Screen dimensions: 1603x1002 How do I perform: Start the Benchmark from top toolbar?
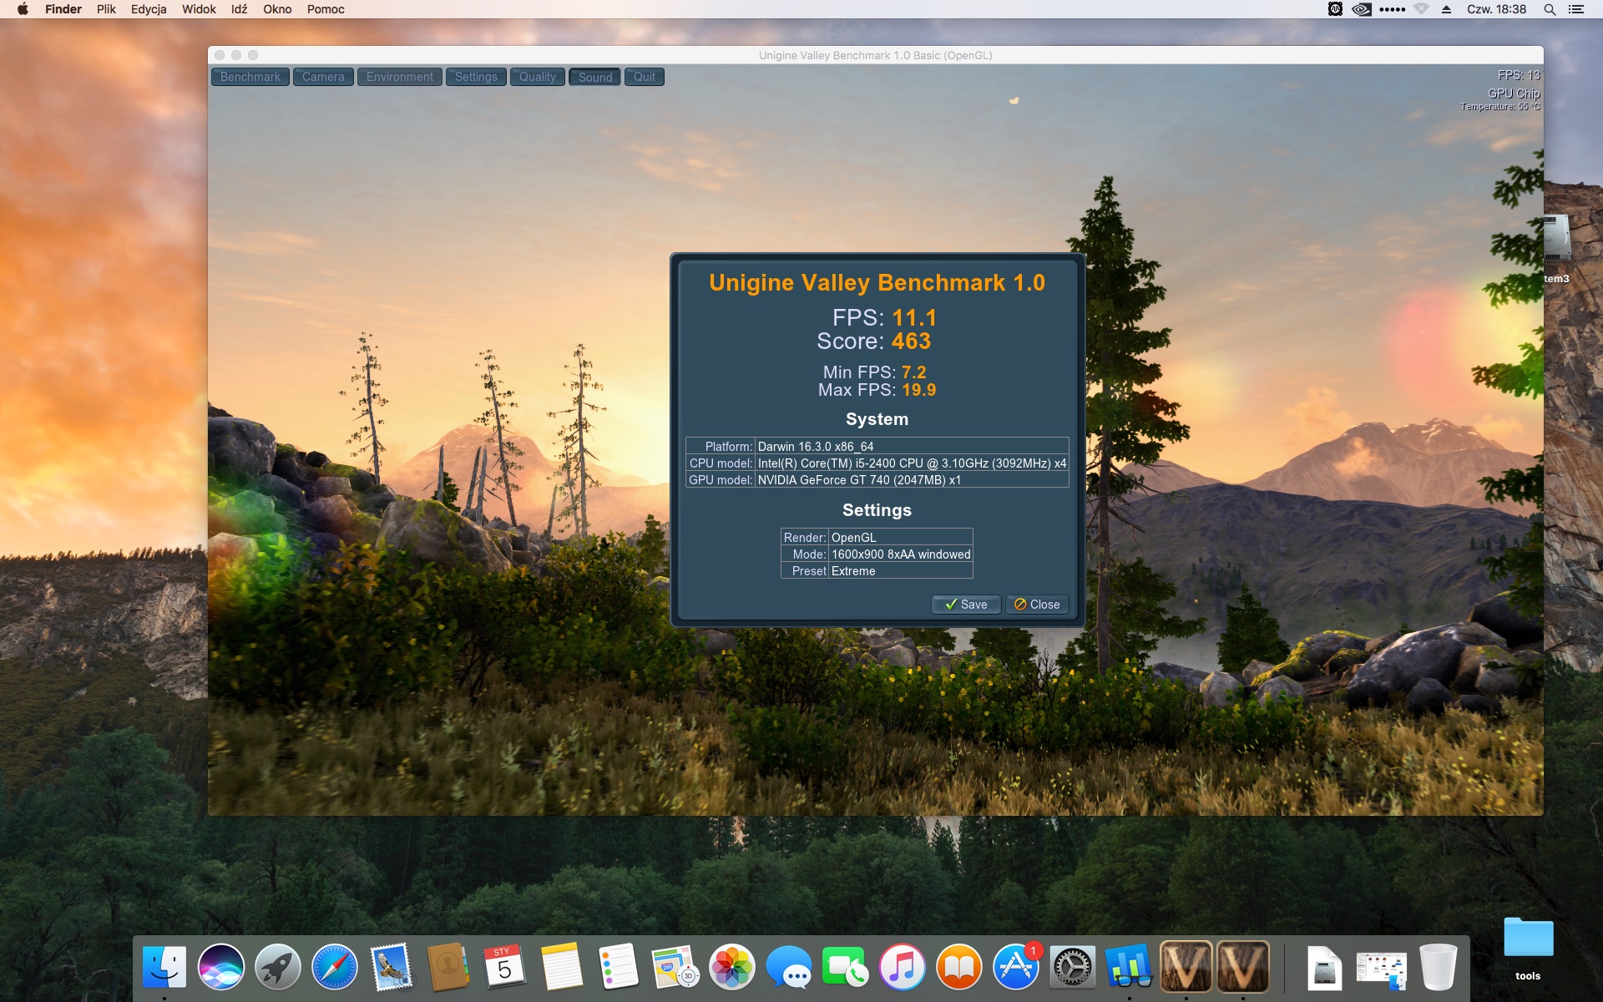[250, 77]
